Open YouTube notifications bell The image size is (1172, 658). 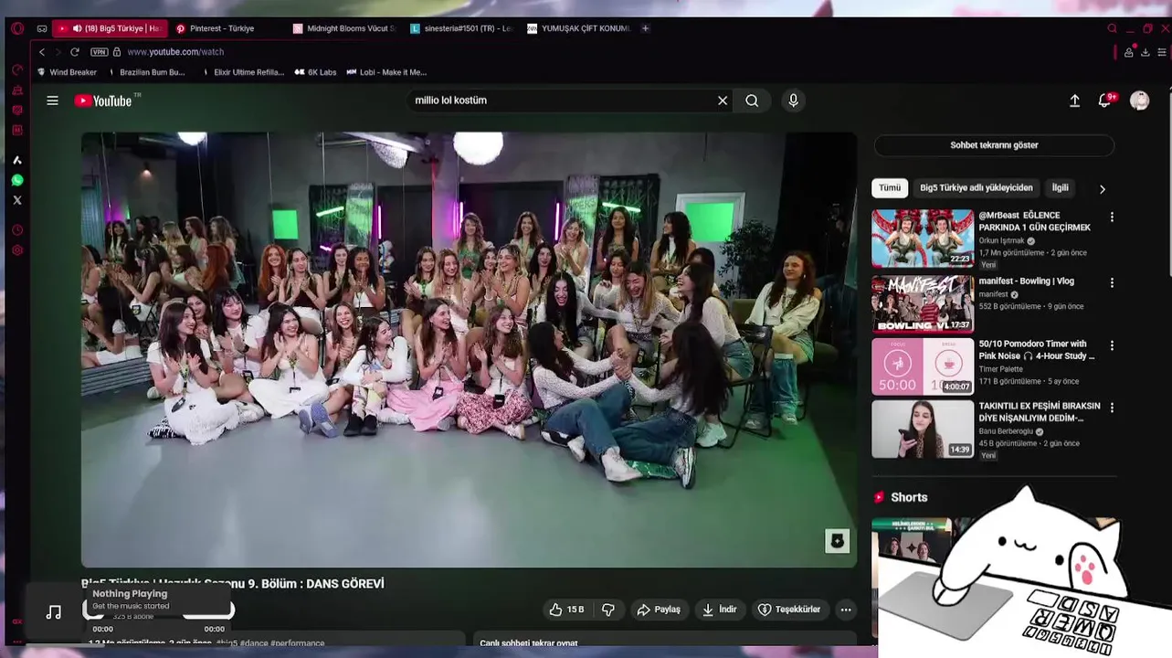click(1105, 101)
